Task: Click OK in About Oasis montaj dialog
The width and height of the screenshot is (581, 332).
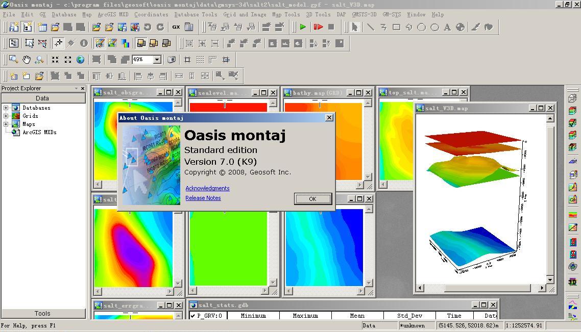Action: 313,199
